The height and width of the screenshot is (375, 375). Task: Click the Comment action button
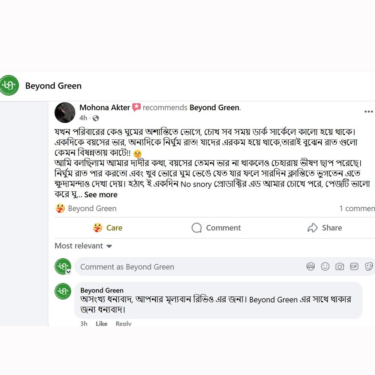pos(216,228)
